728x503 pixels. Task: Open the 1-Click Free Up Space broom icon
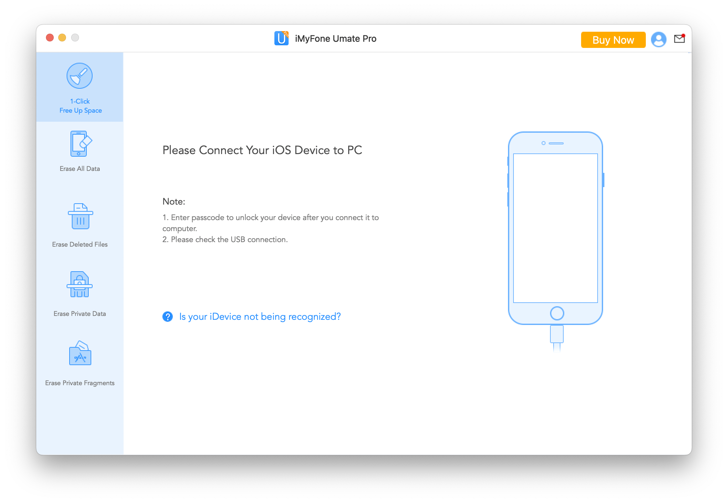(x=80, y=76)
